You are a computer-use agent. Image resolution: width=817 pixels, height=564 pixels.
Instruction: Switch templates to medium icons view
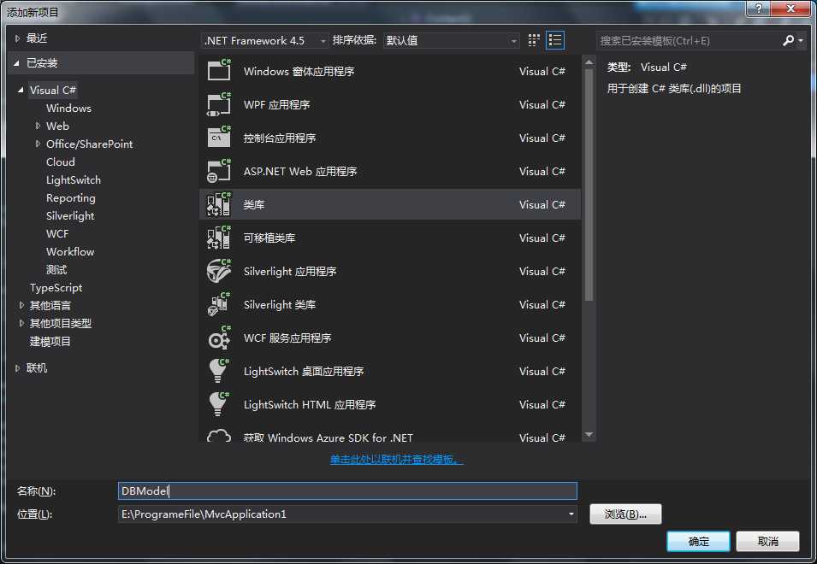pos(533,39)
